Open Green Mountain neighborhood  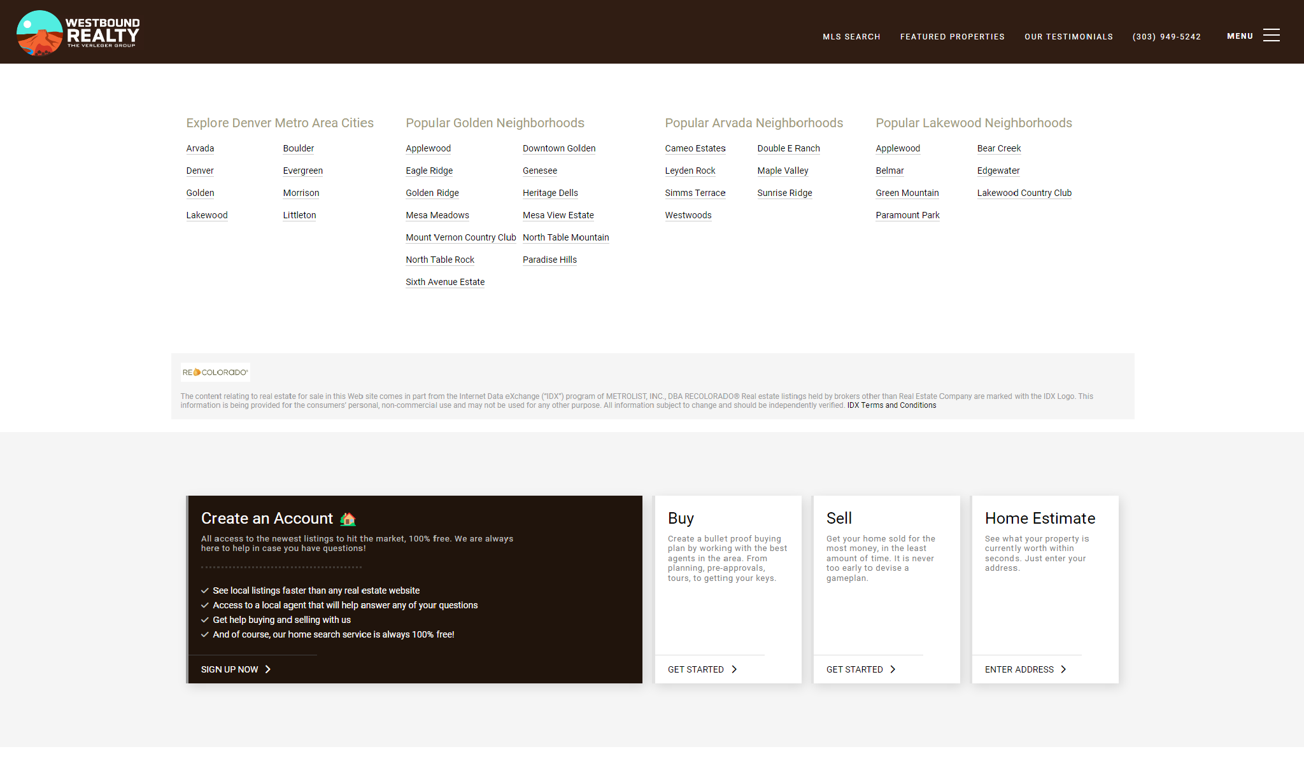pos(907,193)
